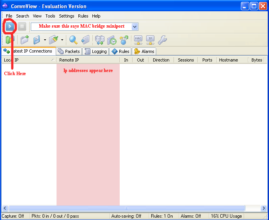Image resolution: width=269 pixels, height=220 pixels.
Task: Click the clock scheduler icon
Action: tap(111, 40)
